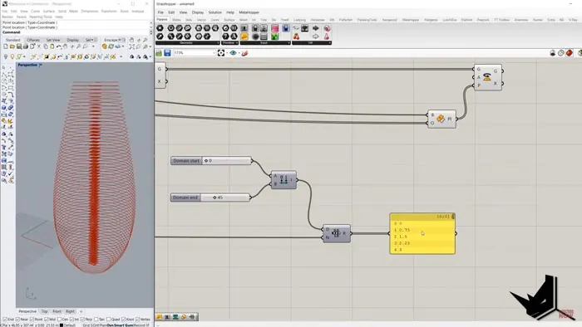Click move component icon at top right canvas
Viewport: 582px width, 327px height.
click(488, 77)
